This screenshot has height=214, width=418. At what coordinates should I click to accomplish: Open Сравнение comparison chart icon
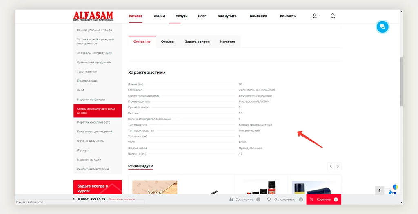(231, 199)
